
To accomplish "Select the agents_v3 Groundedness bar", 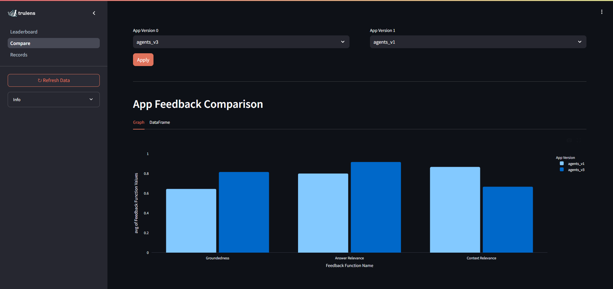I will (244, 212).
